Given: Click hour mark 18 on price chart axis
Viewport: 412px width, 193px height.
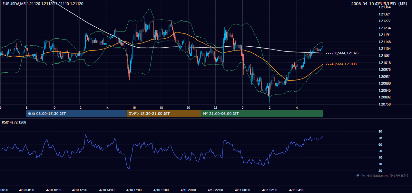Looking at the screenshot, I should [161, 108].
